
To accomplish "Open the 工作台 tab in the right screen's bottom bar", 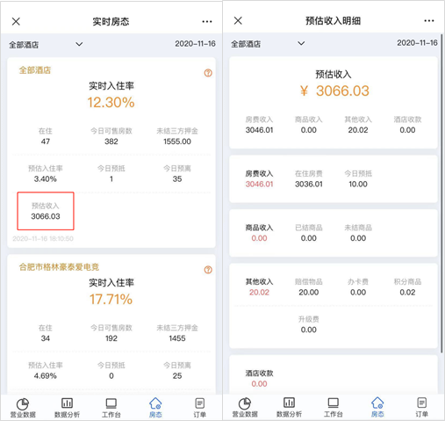I will [x=334, y=407].
